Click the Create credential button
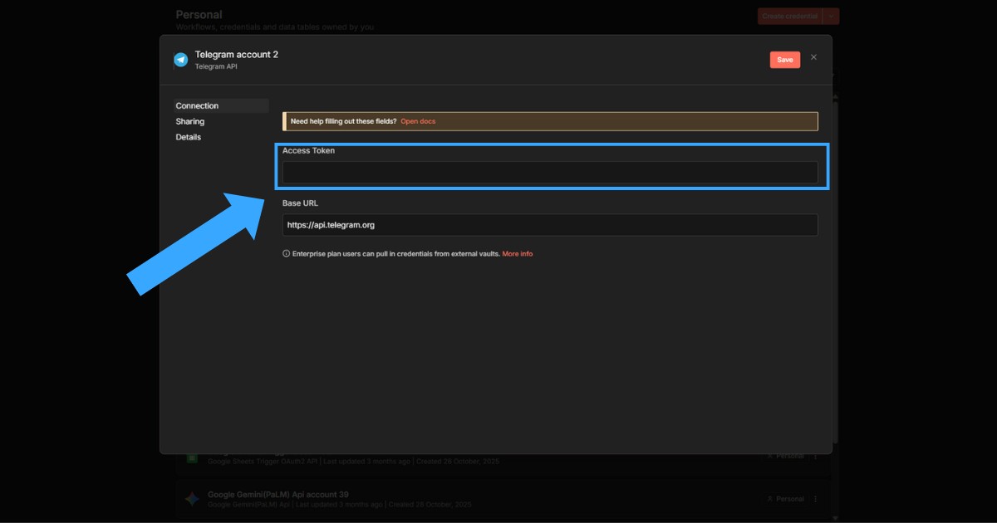997x523 pixels. [x=789, y=16]
